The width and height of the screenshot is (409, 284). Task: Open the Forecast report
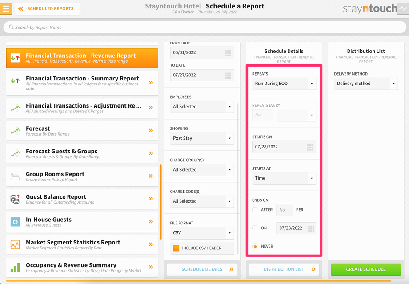pyautogui.click(x=82, y=131)
